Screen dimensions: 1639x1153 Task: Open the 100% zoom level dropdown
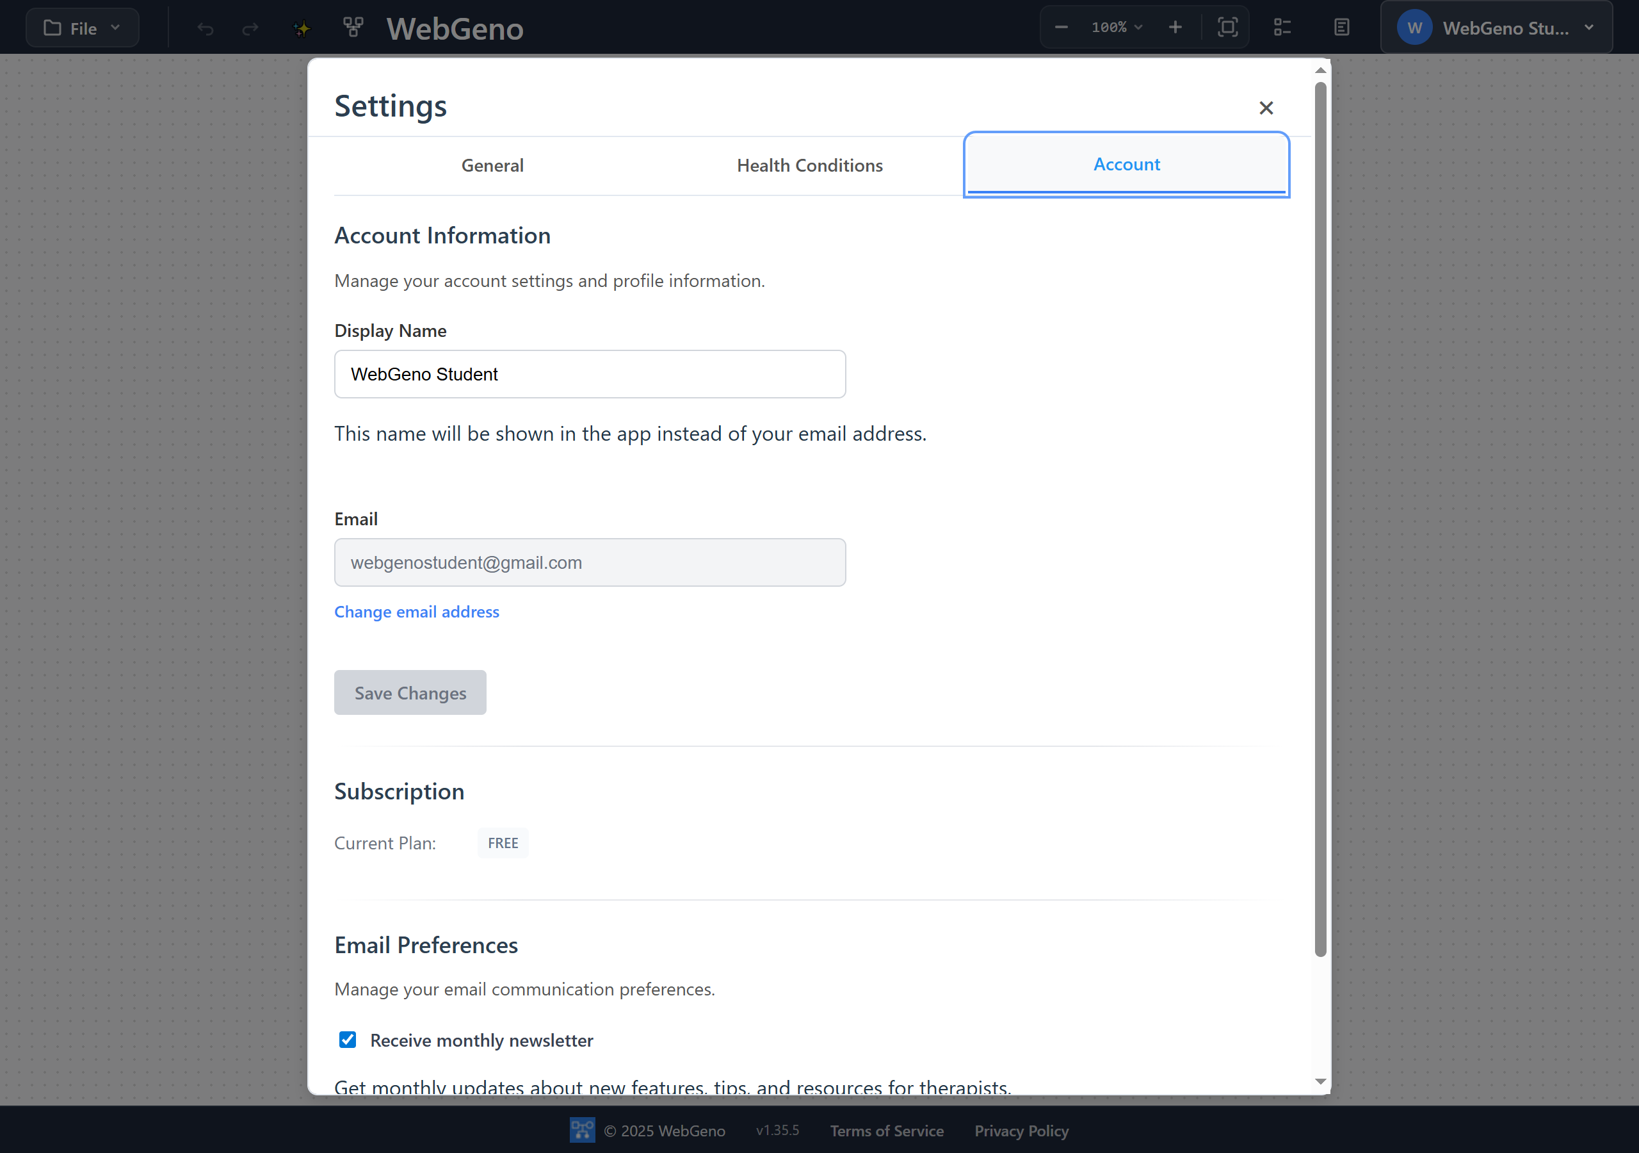[x=1117, y=27]
